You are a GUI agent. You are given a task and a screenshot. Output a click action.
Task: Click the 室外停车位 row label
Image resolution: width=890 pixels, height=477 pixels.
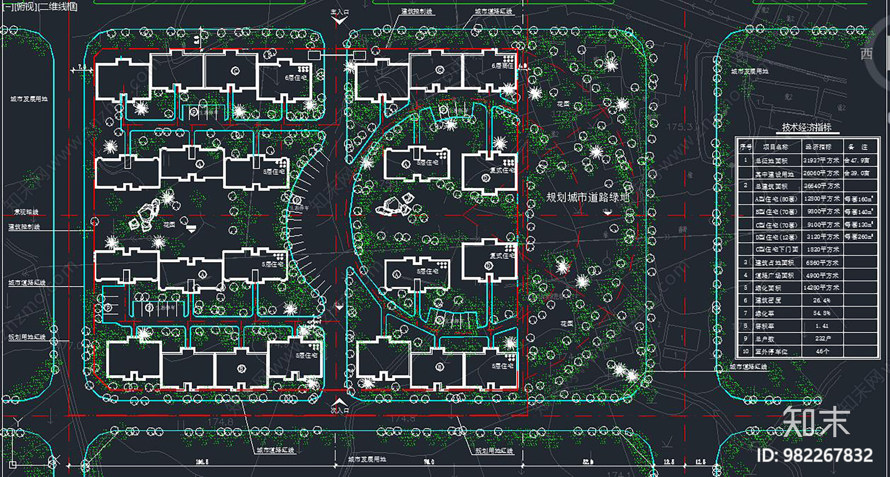click(771, 352)
